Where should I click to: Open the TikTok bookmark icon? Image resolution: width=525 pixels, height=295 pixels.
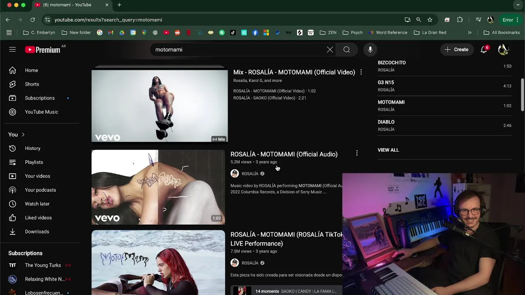pos(233,32)
